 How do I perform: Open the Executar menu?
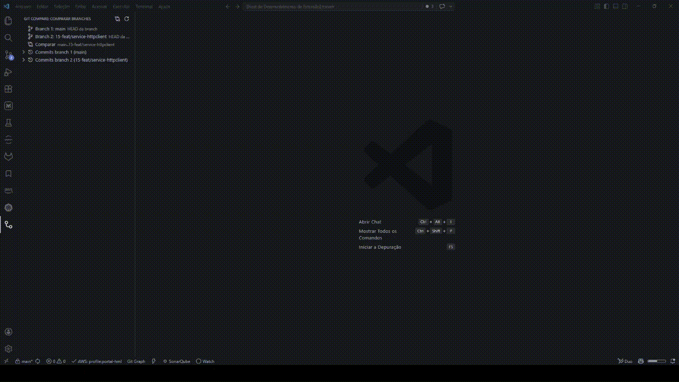[x=121, y=6]
